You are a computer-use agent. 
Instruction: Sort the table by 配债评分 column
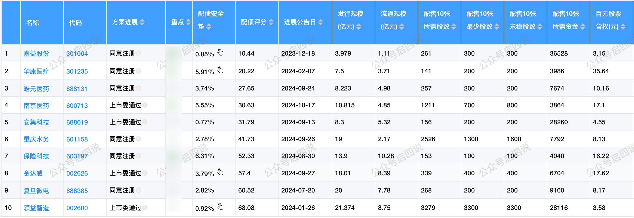[x=271, y=22]
